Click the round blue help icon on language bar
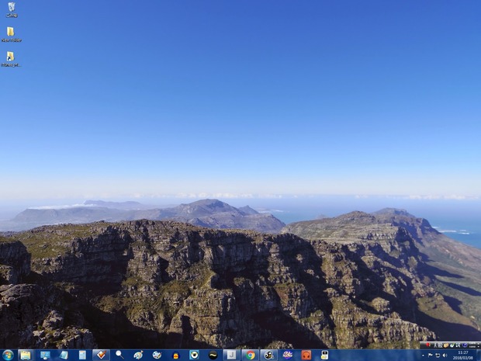The width and height of the screenshot is (481, 361). point(465,345)
